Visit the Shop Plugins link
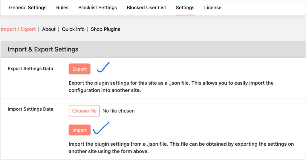This screenshot has width=306, height=160. 105,29
